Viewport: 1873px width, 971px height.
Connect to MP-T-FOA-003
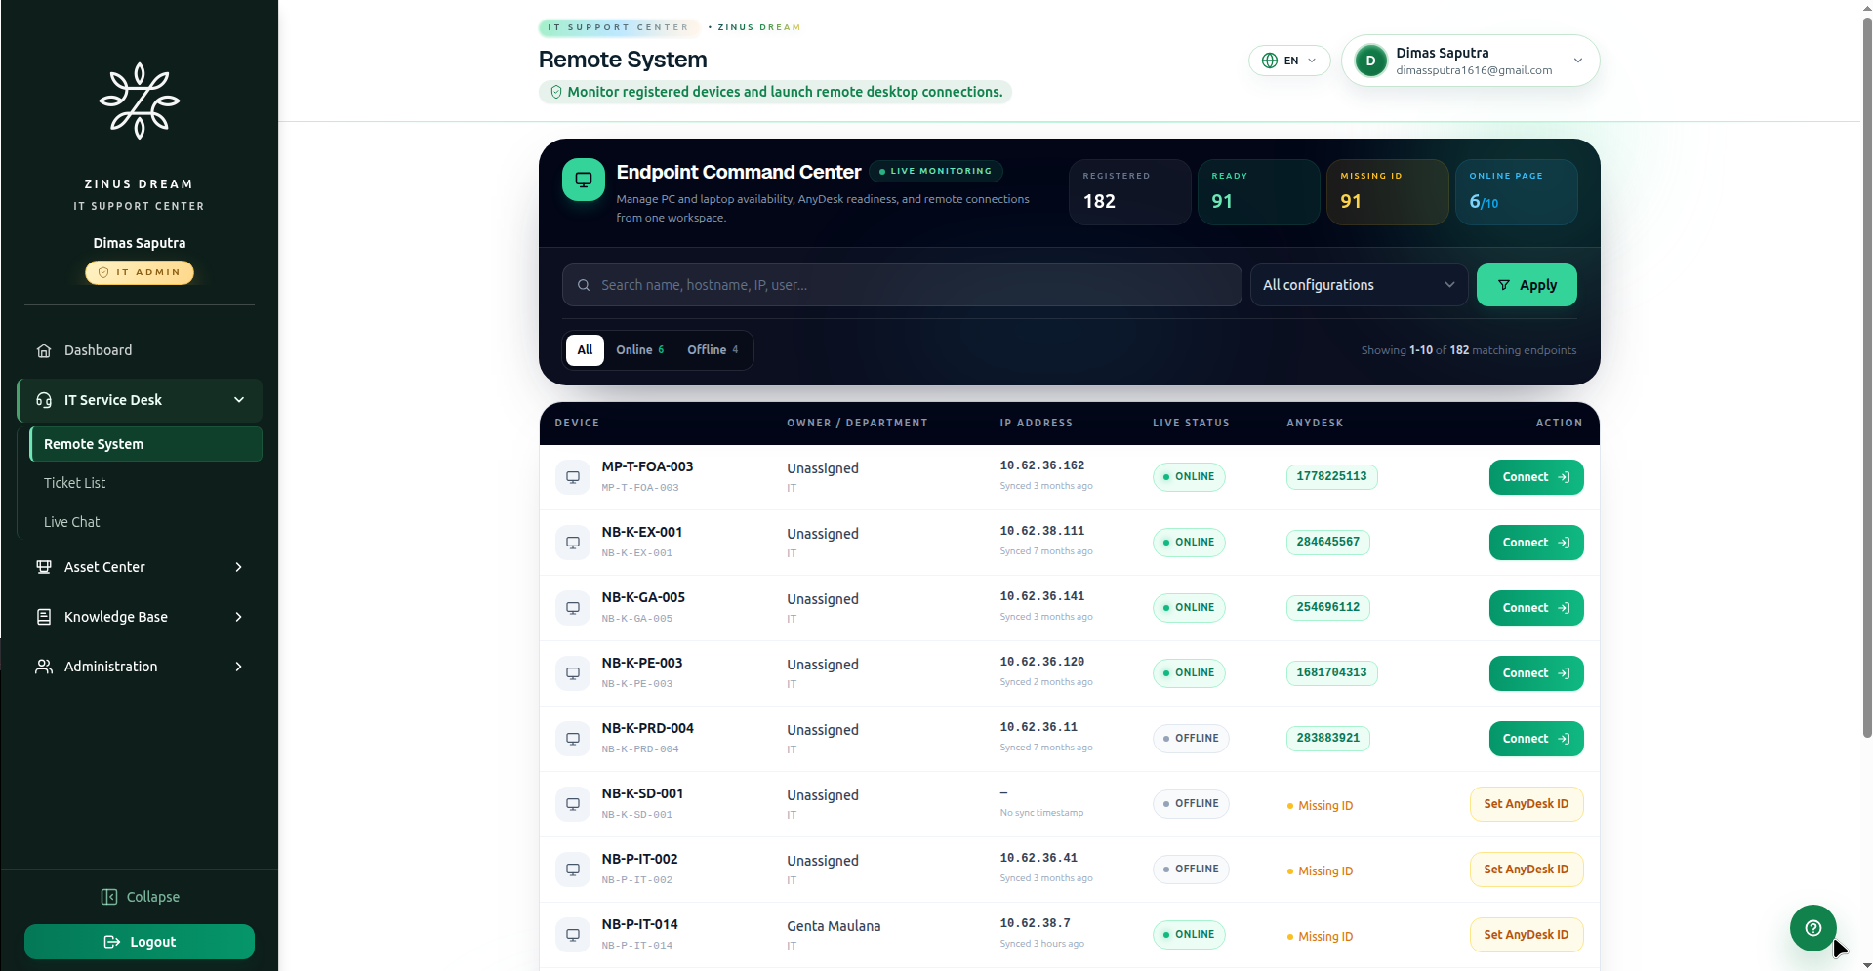coord(1536,477)
